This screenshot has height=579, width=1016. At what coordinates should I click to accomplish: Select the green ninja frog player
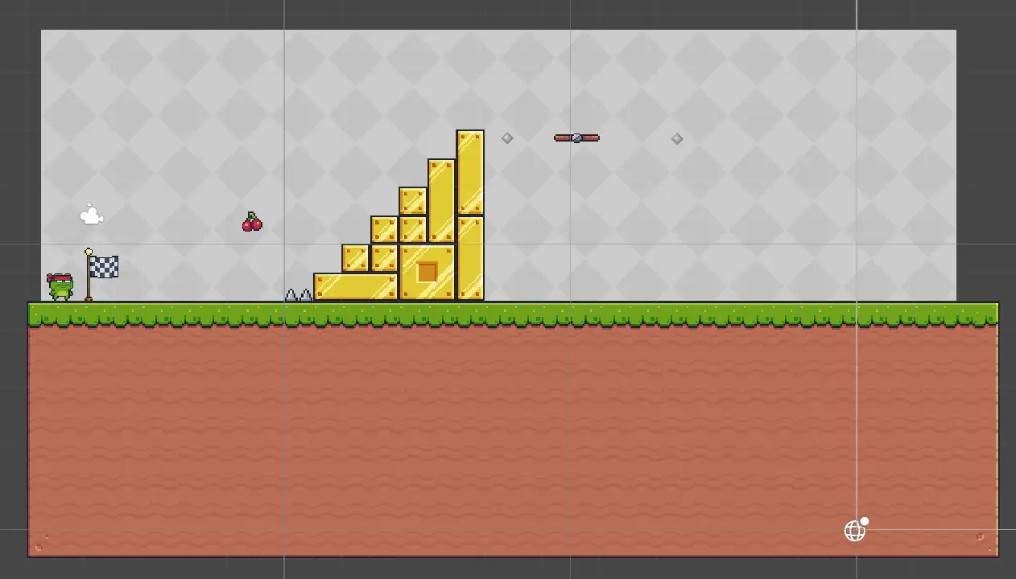[x=60, y=286]
